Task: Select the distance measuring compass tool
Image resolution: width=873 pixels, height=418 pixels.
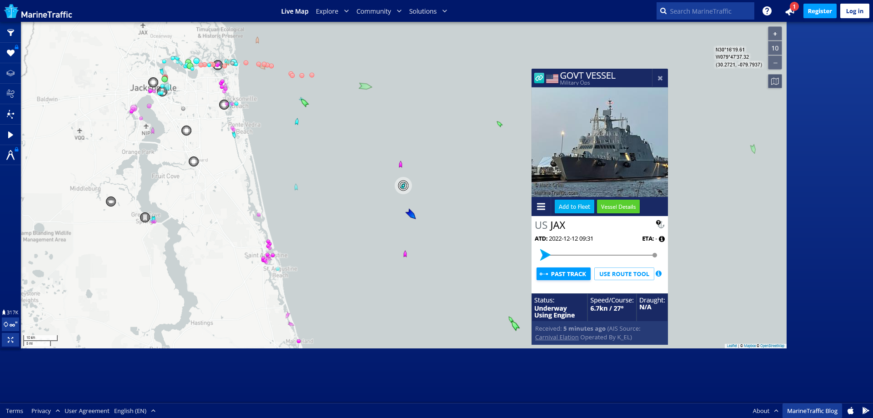Action: [x=10, y=155]
